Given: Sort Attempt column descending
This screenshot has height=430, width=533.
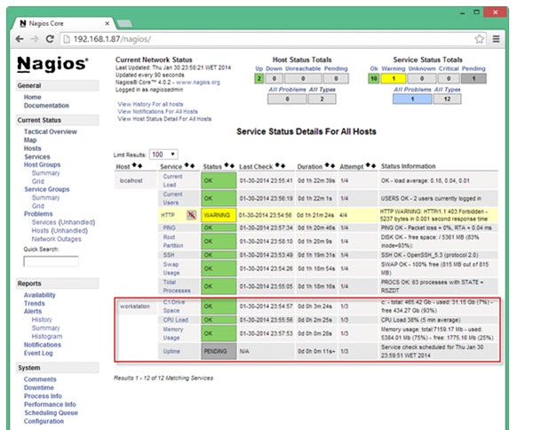Looking at the screenshot, I should [374, 165].
